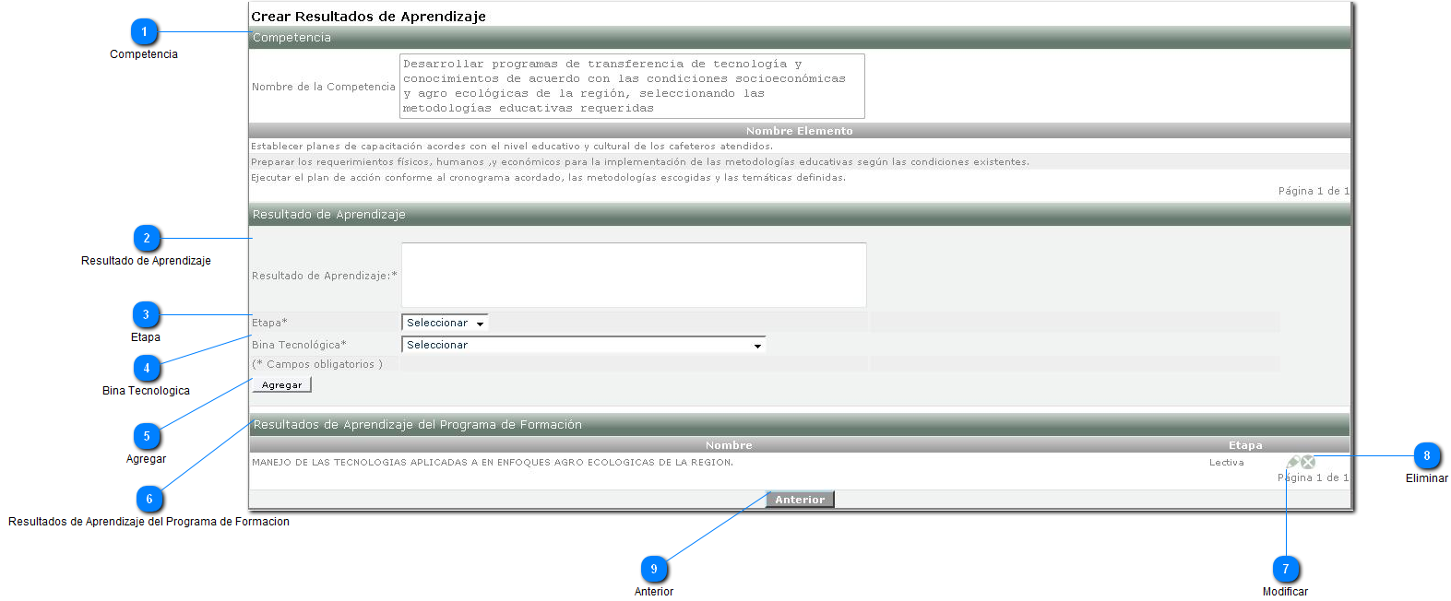This screenshot has width=1451, height=601.
Task: Click the Modificar pencil icon in results row
Action: click(x=1292, y=462)
